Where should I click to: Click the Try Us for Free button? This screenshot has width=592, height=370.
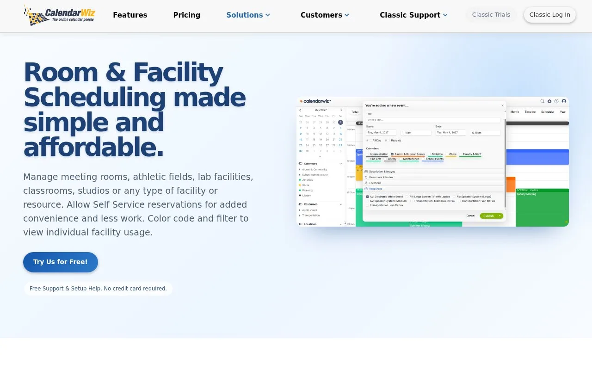click(61, 262)
